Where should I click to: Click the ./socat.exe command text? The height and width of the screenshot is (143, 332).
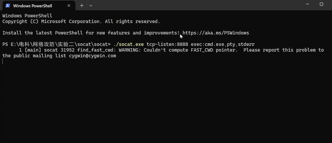coord(128,44)
